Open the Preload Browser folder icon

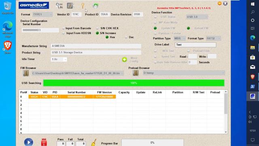point(136,73)
